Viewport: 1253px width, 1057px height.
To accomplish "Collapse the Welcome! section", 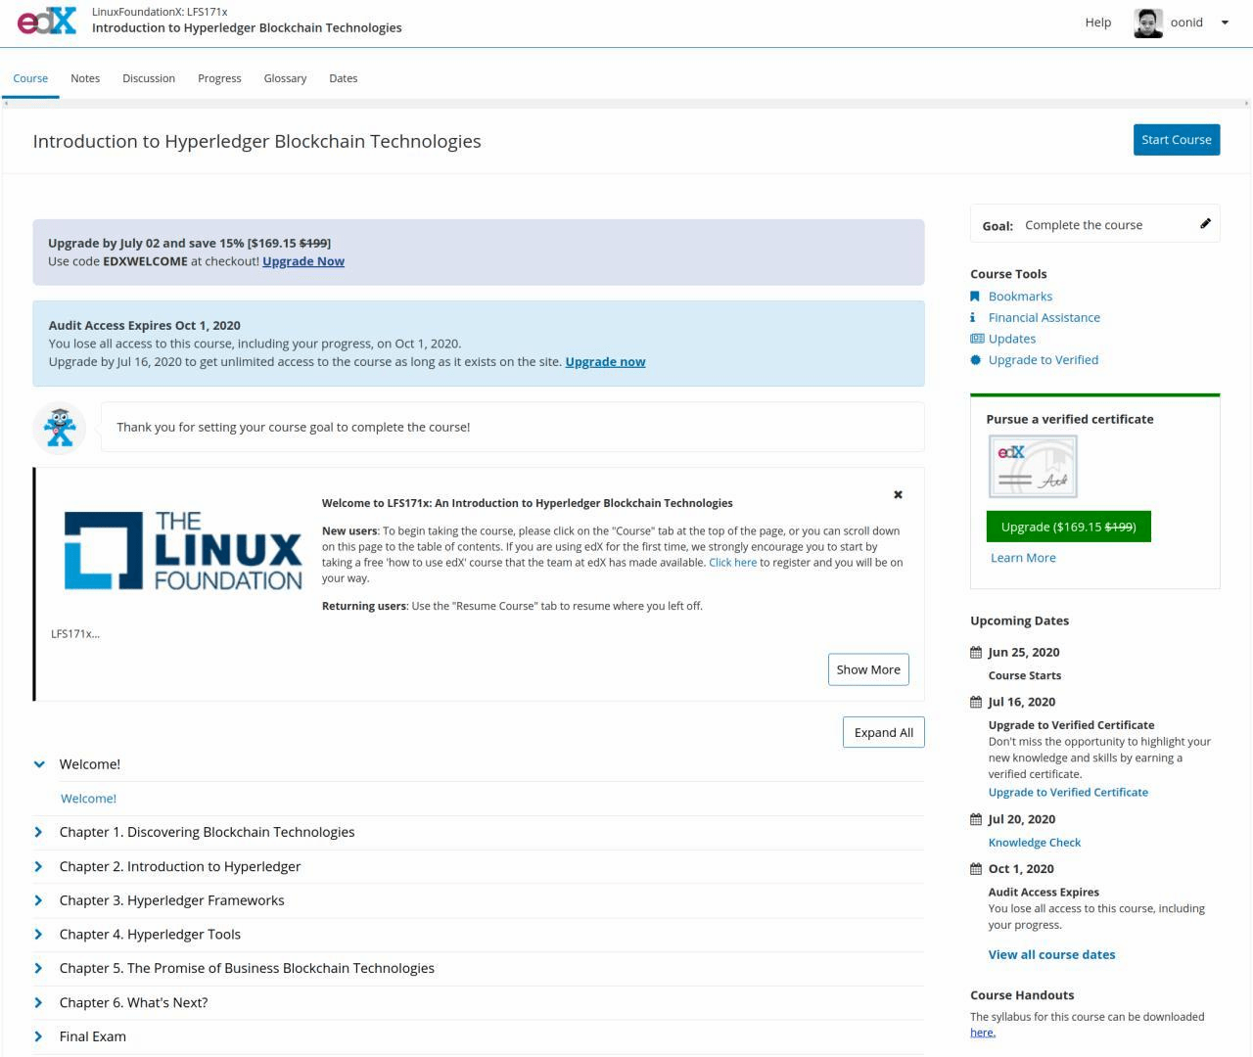I will coord(39,764).
